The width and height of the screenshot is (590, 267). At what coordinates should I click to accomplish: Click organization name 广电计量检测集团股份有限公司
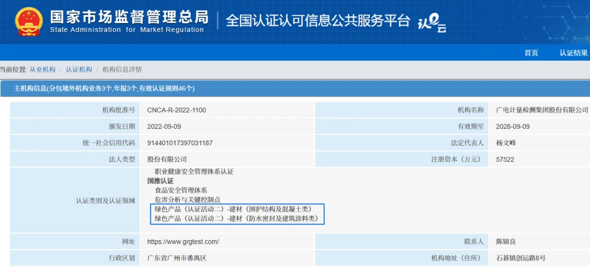[542, 110]
